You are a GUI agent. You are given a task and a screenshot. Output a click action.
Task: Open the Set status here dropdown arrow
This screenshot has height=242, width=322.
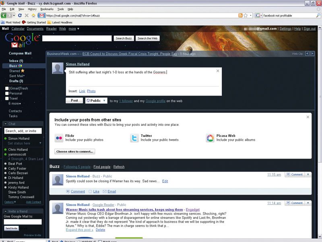[40, 143]
